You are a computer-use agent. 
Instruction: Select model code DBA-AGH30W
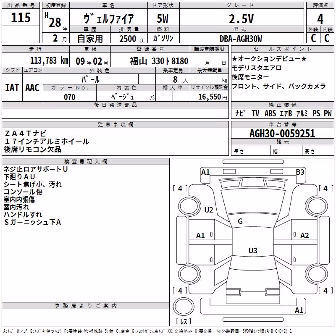coord(241,39)
